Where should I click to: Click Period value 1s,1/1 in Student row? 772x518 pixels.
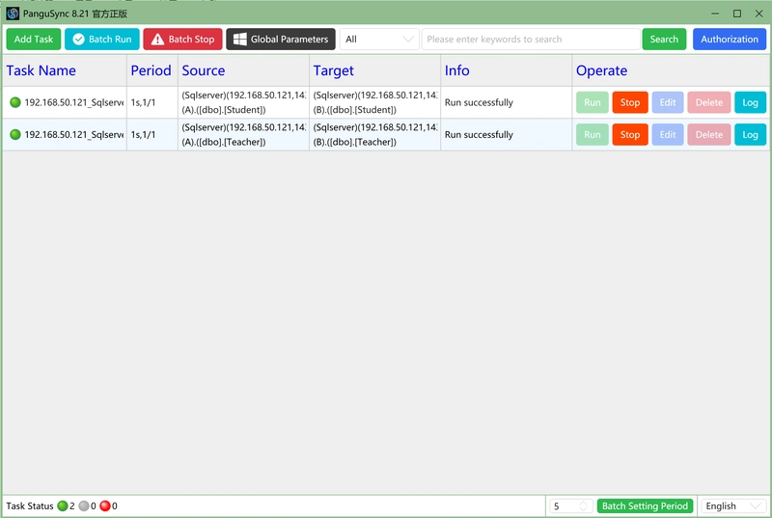pyautogui.click(x=143, y=102)
